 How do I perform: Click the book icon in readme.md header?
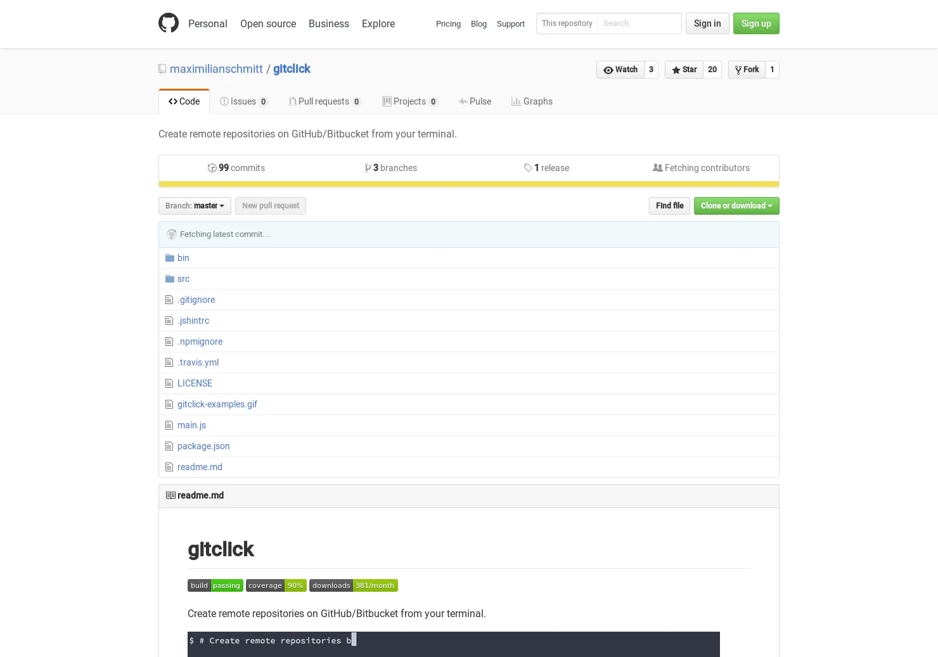tap(170, 495)
